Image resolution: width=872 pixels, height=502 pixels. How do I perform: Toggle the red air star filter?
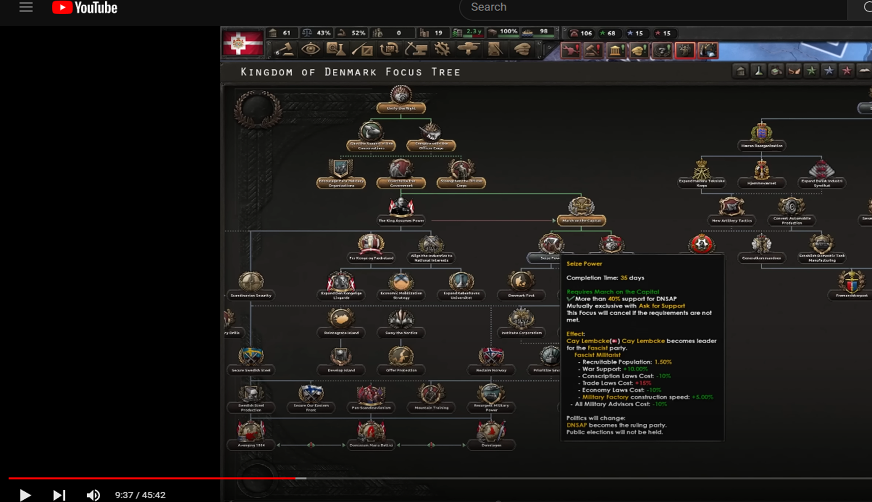(847, 71)
